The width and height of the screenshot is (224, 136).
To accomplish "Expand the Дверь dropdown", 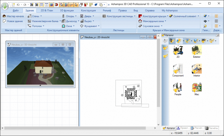I will [93, 16].
